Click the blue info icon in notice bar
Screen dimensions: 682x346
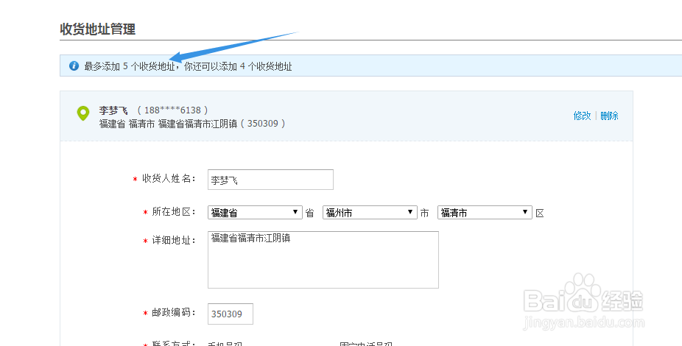74,66
